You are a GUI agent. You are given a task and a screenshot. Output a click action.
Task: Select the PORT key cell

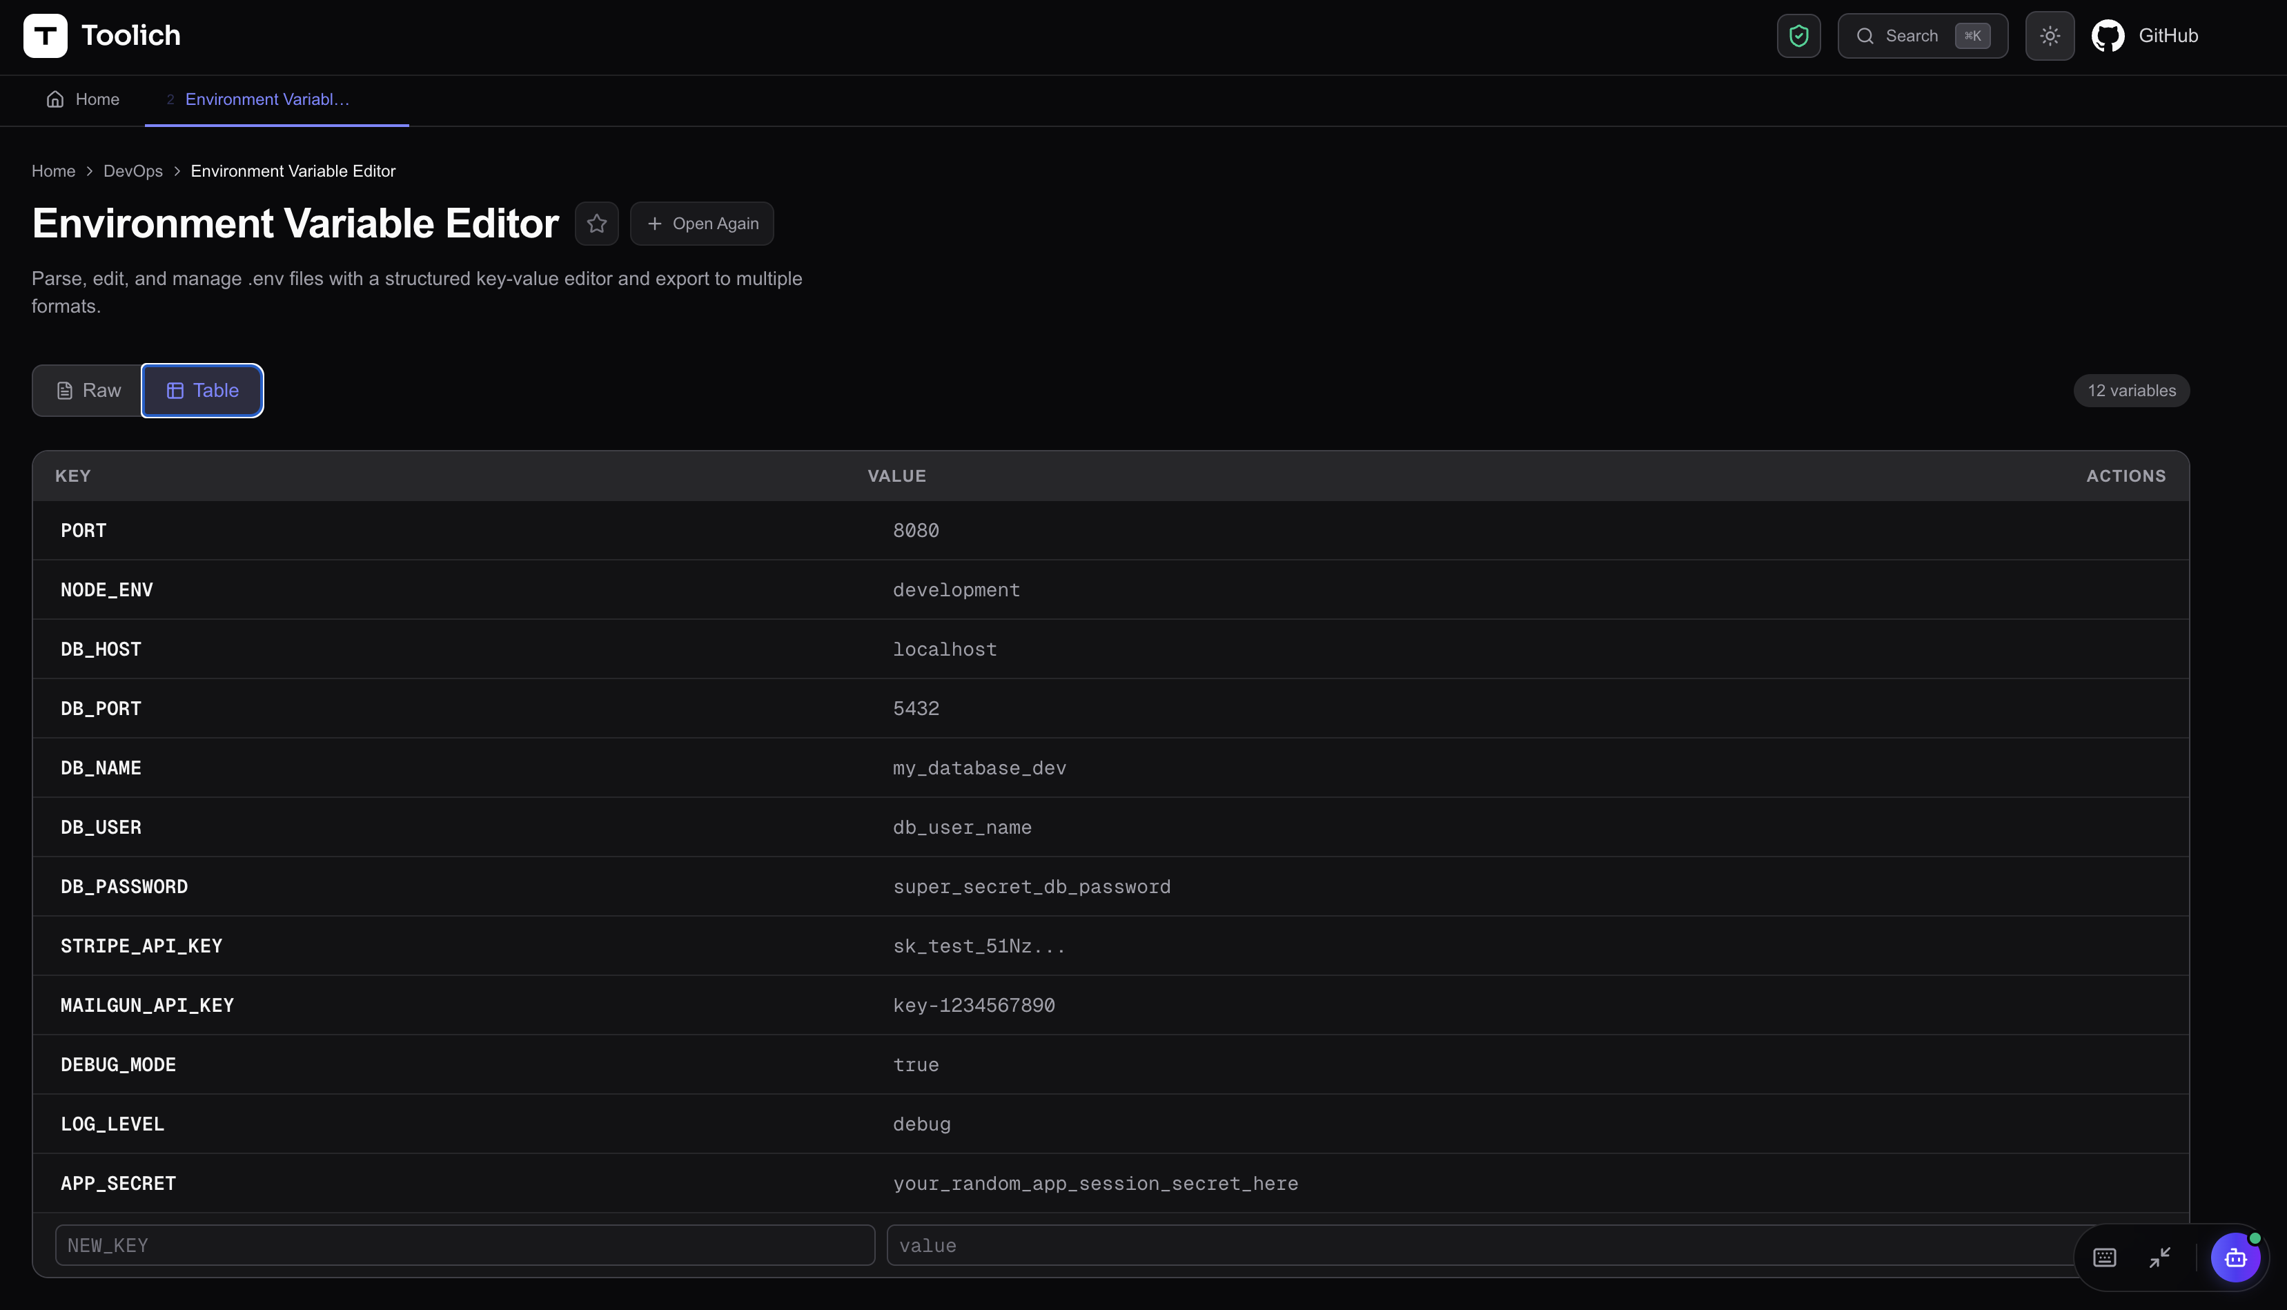point(84,531)
